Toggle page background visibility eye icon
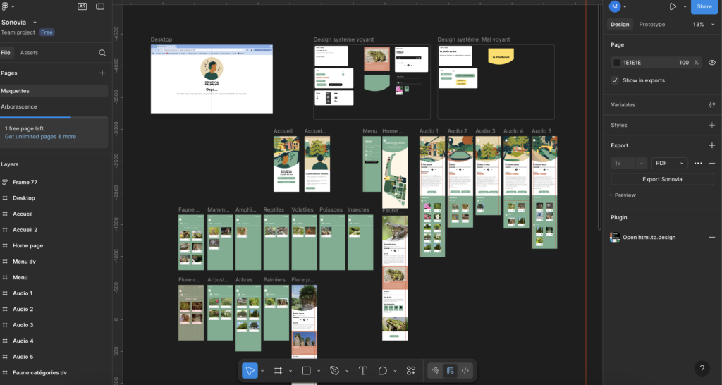The width and height of the screenshot is (722, 385). tap(711, 63)
